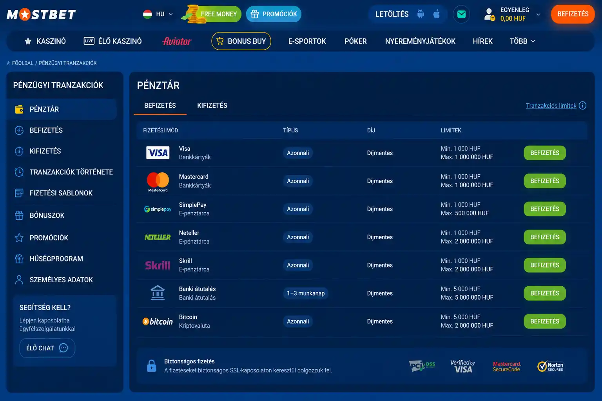Click Max. 500 000 HUF limit text

[x=464, y=213]
